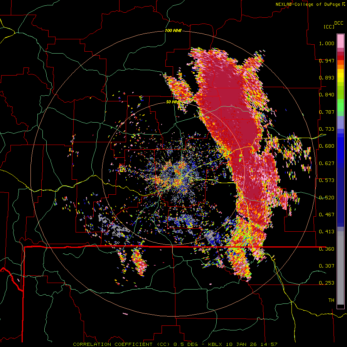
Task: Click the 0.360 color scale value
Action: pyautogui.click(x=327, y=249)
